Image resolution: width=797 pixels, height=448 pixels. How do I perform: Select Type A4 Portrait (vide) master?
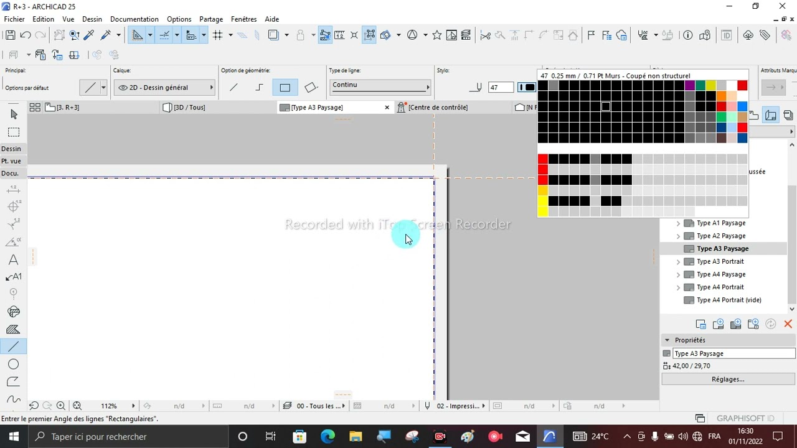point(729,301)
